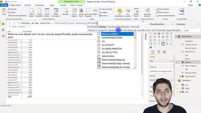This screenshot has width=201, height=113.
Task: Add Visual Novo chart icon
Action: (81, 11)
